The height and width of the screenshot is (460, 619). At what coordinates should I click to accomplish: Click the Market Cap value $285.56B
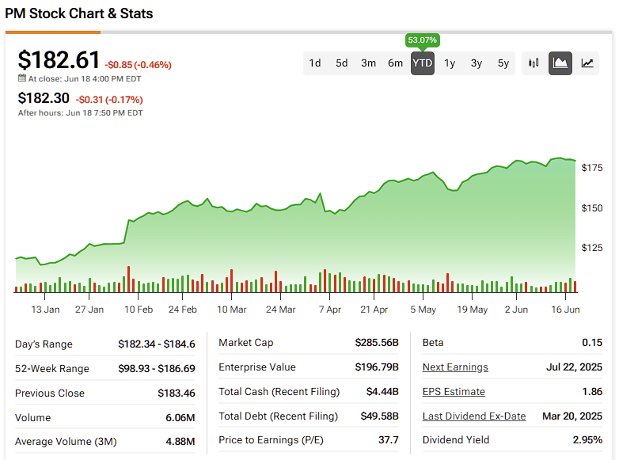(377, 343)
